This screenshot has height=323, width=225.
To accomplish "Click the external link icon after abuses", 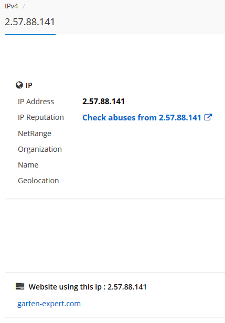I will tap(208, 117).
